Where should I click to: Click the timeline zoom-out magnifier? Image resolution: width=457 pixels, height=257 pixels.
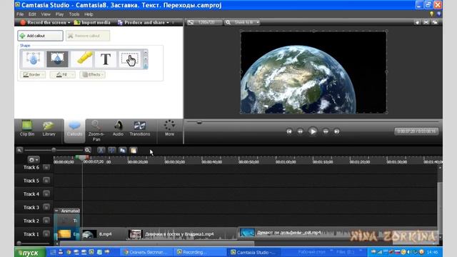[x=19, y=150]
